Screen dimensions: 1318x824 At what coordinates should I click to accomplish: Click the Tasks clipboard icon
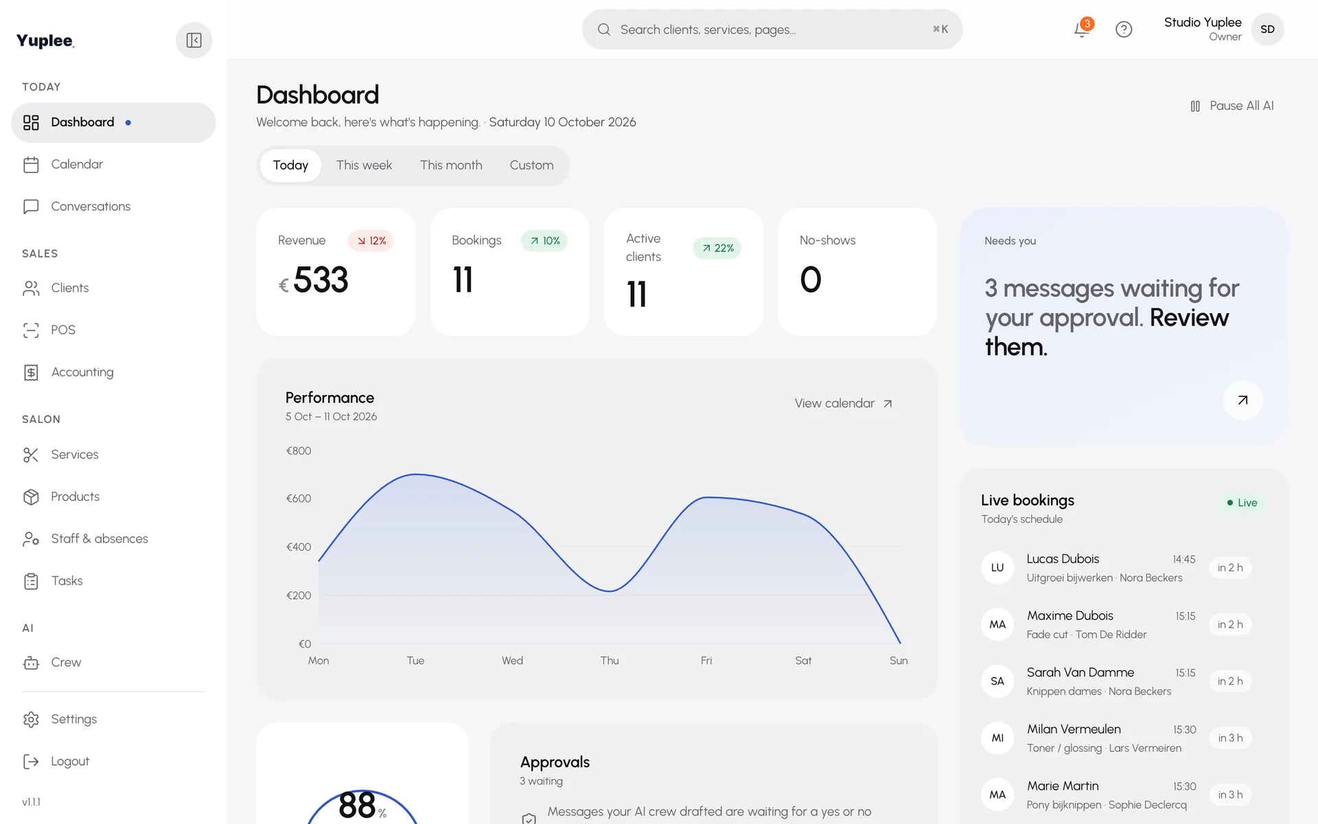pos(31,581)
